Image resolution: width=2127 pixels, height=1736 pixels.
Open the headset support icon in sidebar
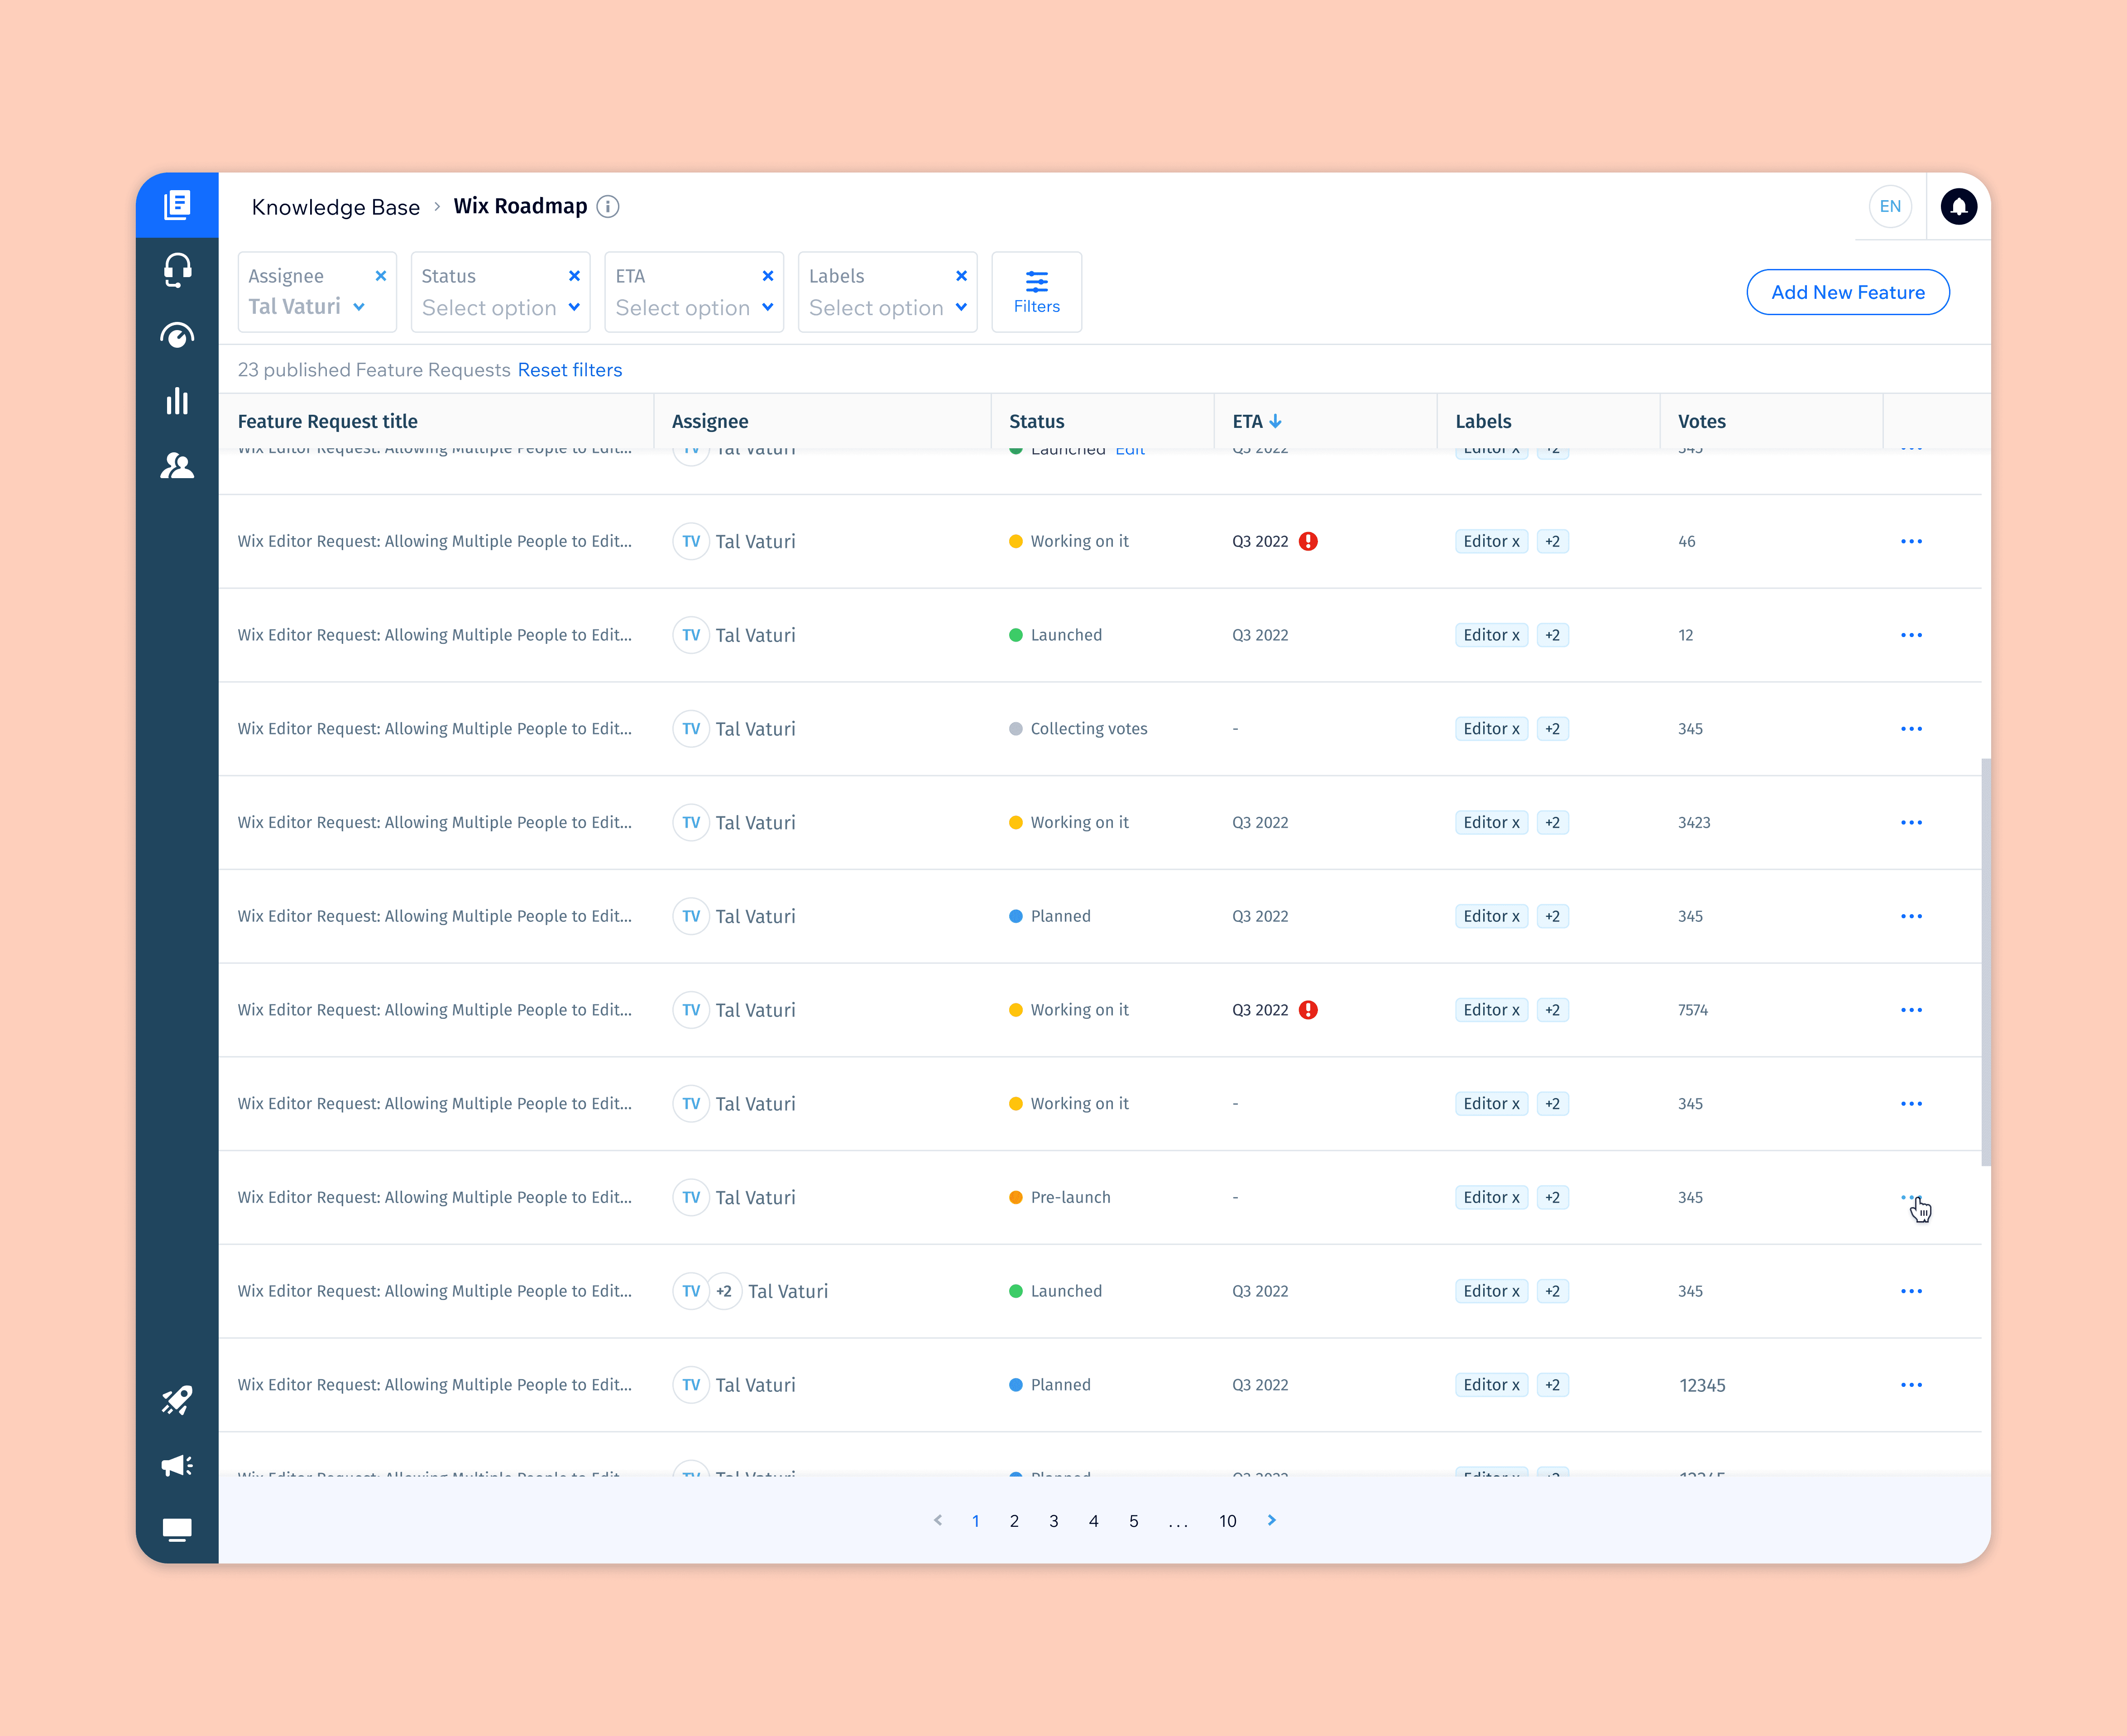[177, 270]
